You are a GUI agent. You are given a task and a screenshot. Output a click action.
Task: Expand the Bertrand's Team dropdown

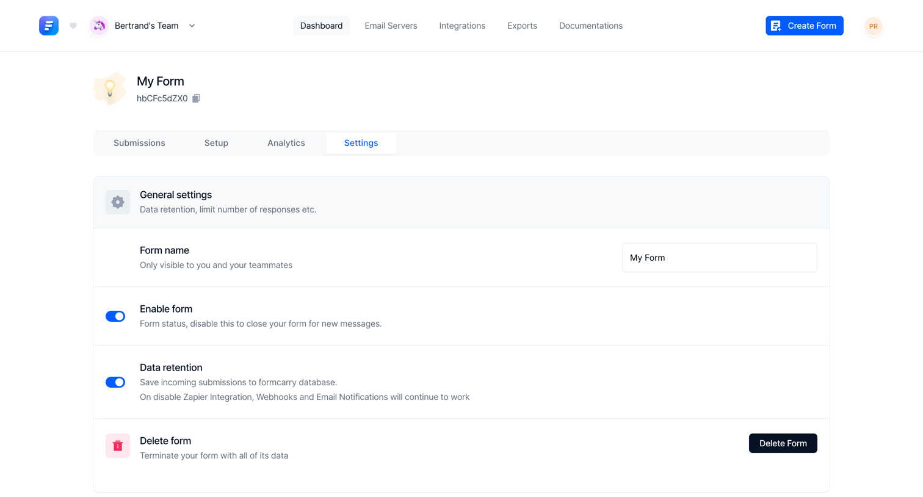[x=192, y=26]
